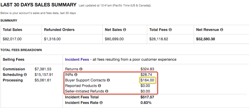Click the Scheduling info icon
Screen dimensions: 249x108
coord(25,75)
